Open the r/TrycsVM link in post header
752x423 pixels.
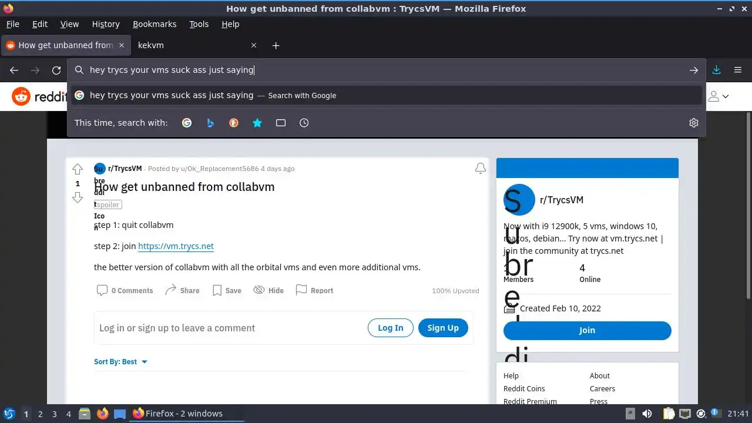point(125,169)
